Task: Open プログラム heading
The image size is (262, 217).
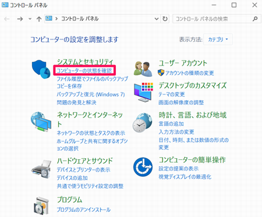Action: [x=70, y=200]
